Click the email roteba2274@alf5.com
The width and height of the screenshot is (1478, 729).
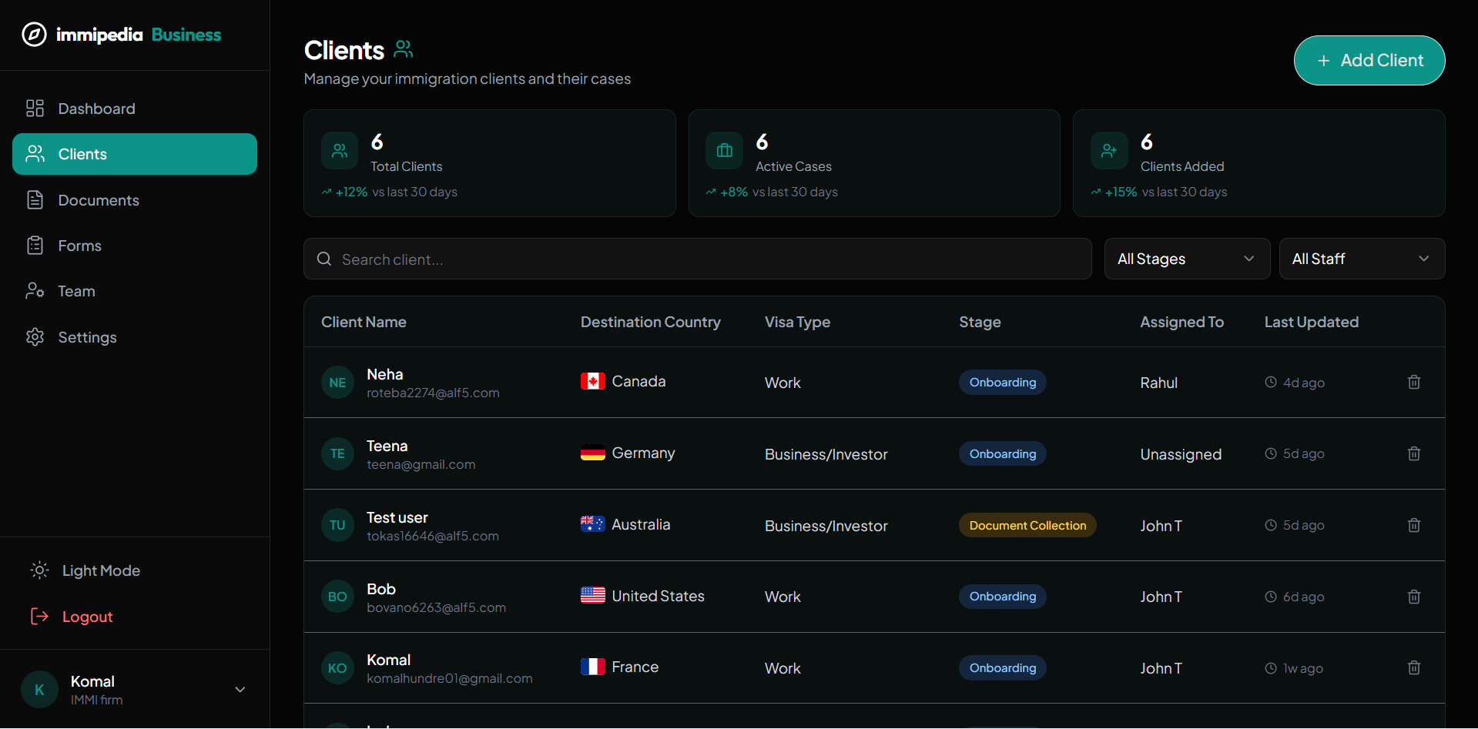tap(433, 393)
